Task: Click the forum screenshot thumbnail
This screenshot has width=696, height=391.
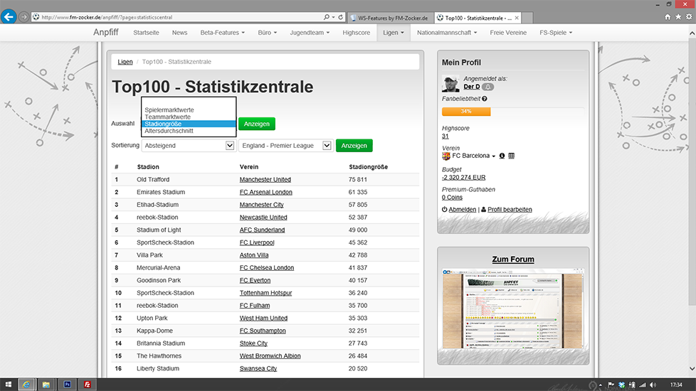Action: (513, 310)
